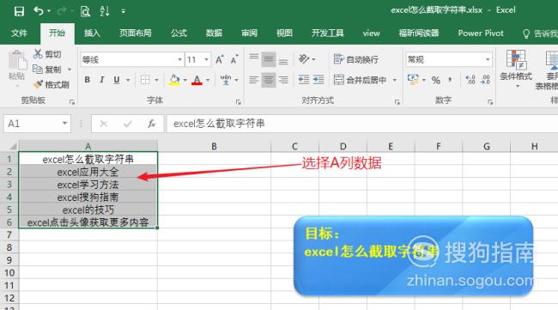The height and width of the screenshot is (310, 558).
Task: Open the fill color dropdown arrow
Action: tap(185, 80)
